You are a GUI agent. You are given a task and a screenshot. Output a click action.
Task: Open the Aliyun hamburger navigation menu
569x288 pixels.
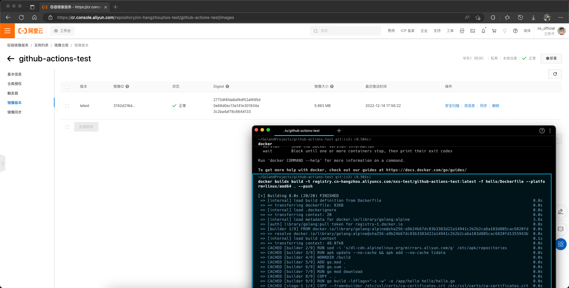[7, 31]
